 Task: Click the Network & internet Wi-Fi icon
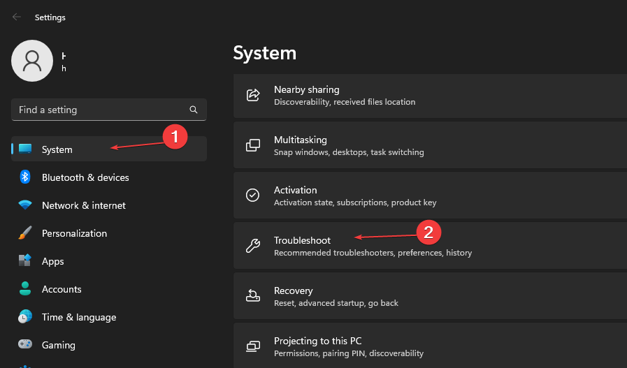(x=25, y=205)
